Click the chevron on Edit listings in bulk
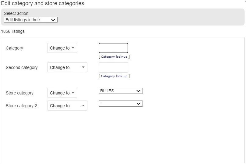247x164 pixels. coord(53,20)
